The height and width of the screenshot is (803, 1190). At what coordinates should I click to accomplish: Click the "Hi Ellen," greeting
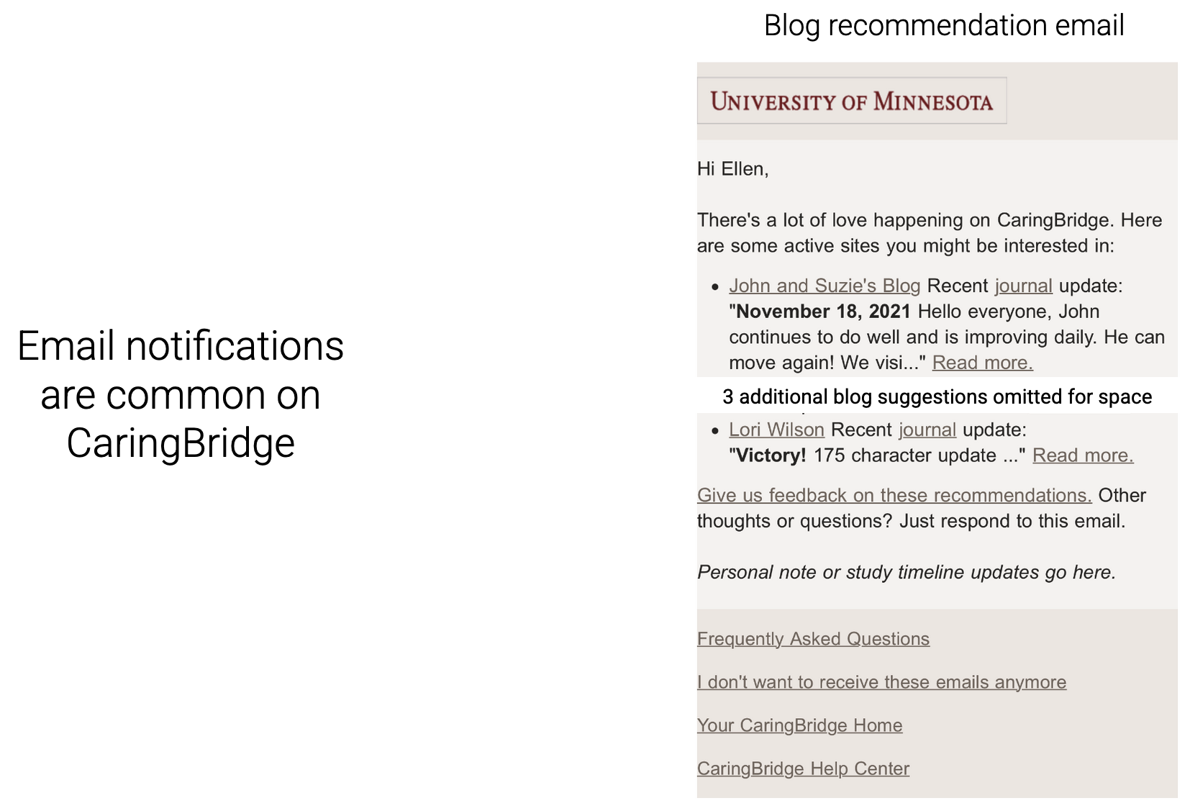pos(732,169)
